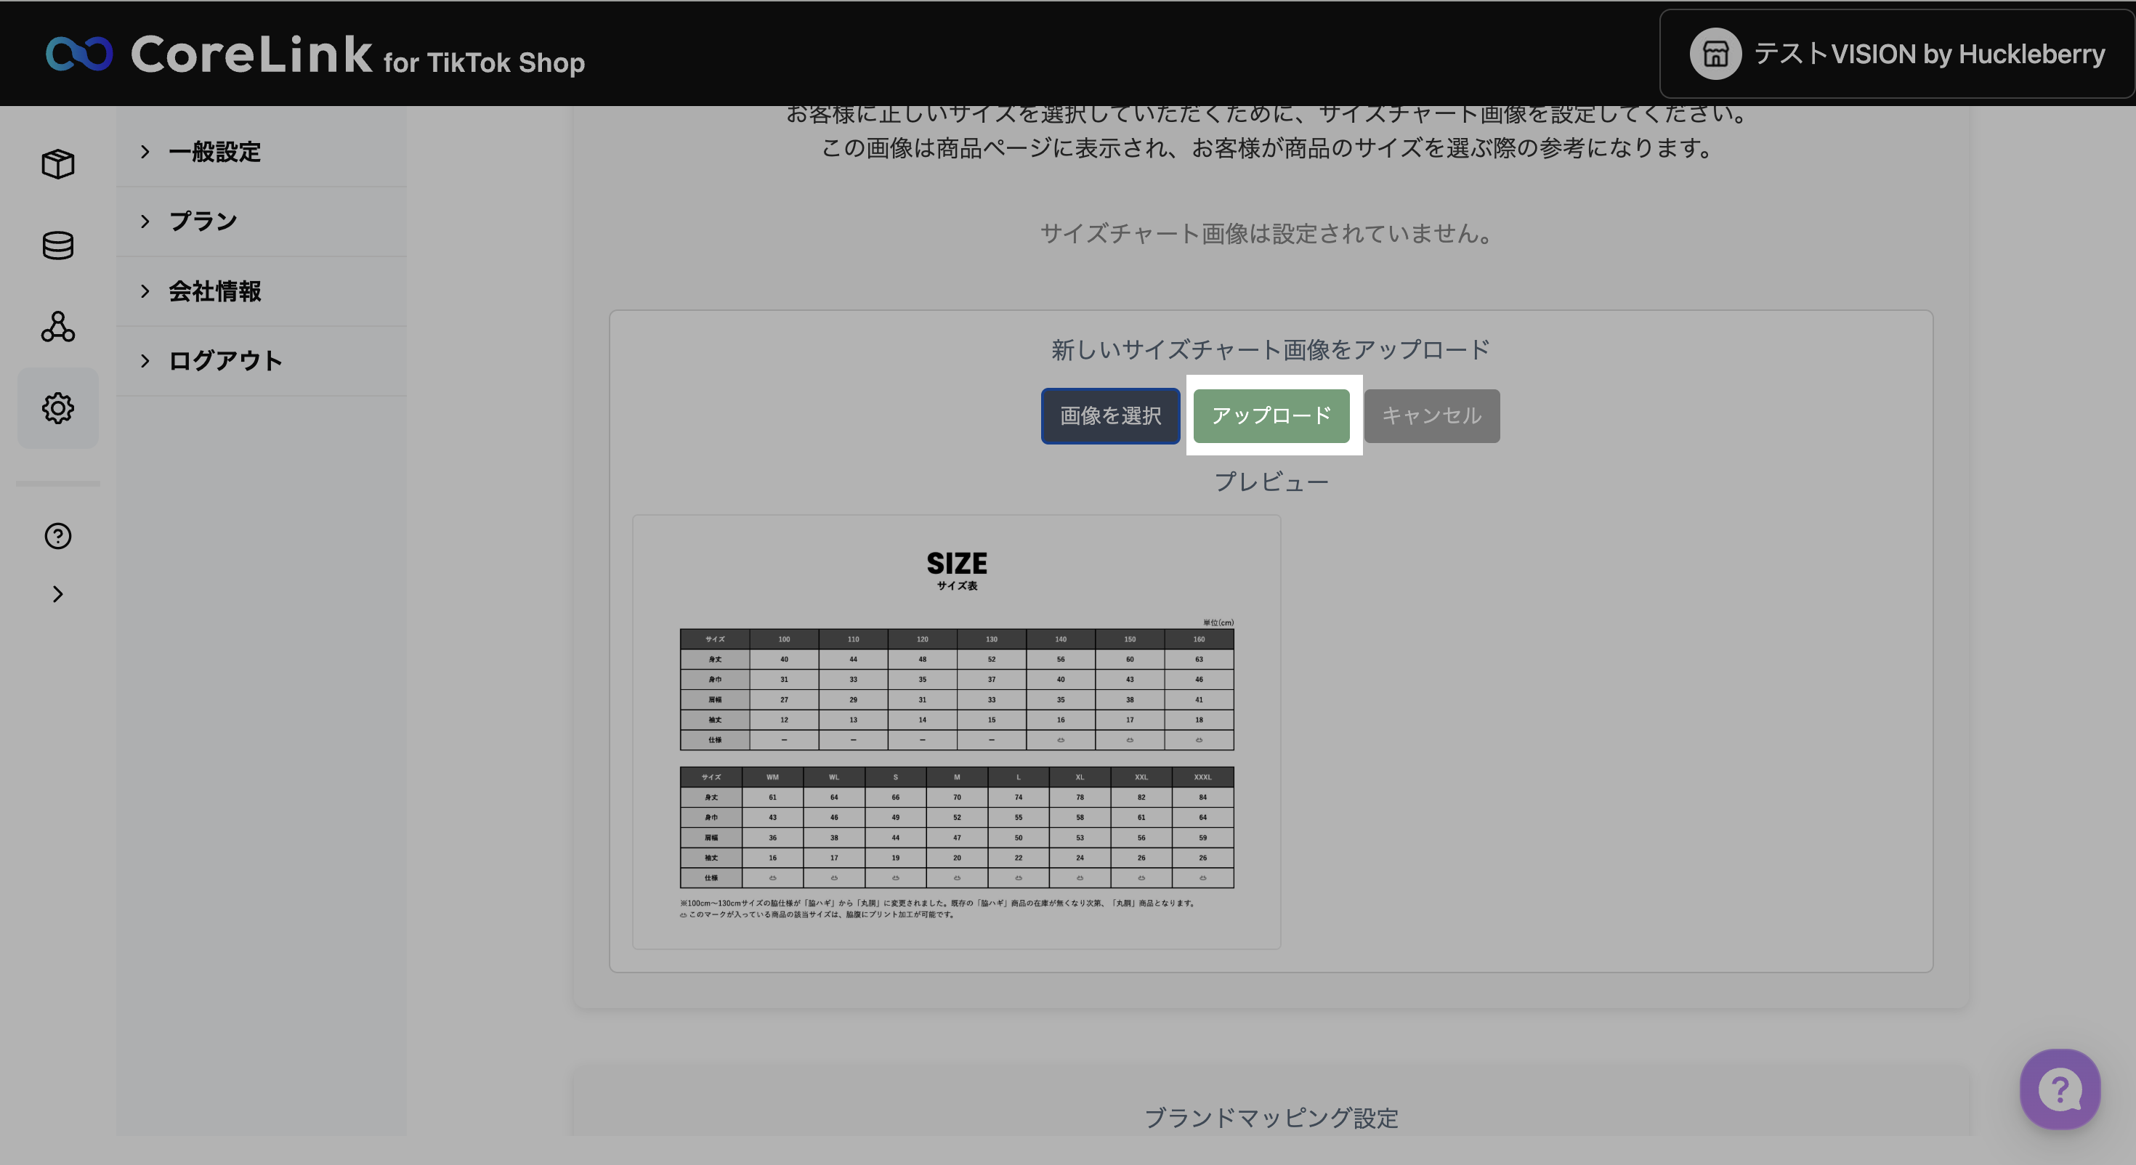The width and height of the screenshot is (2136, 1165).
Task: Select the ログアウト menu item
Action: [x=225, y=361]
